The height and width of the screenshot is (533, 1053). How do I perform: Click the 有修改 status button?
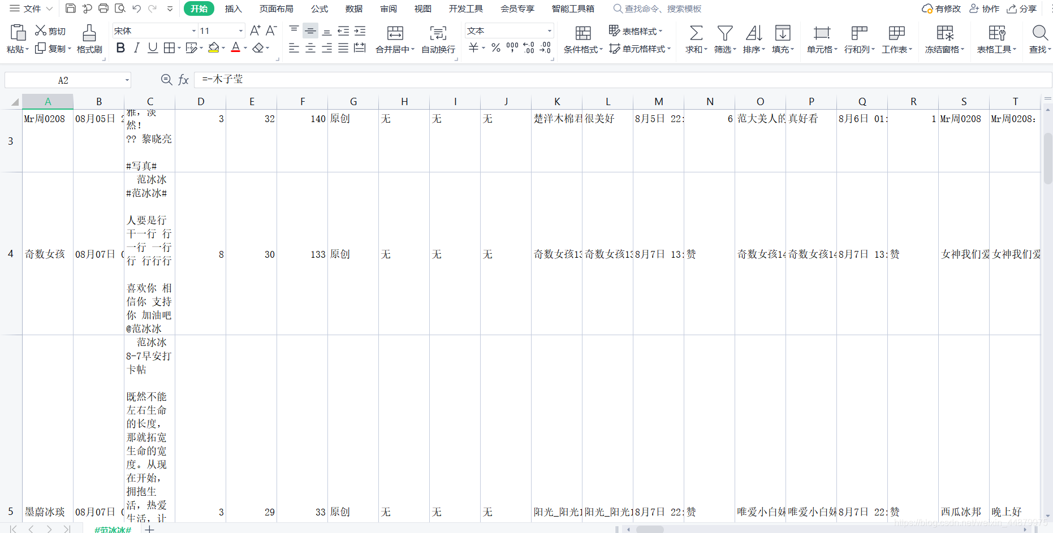click(942, 8)
